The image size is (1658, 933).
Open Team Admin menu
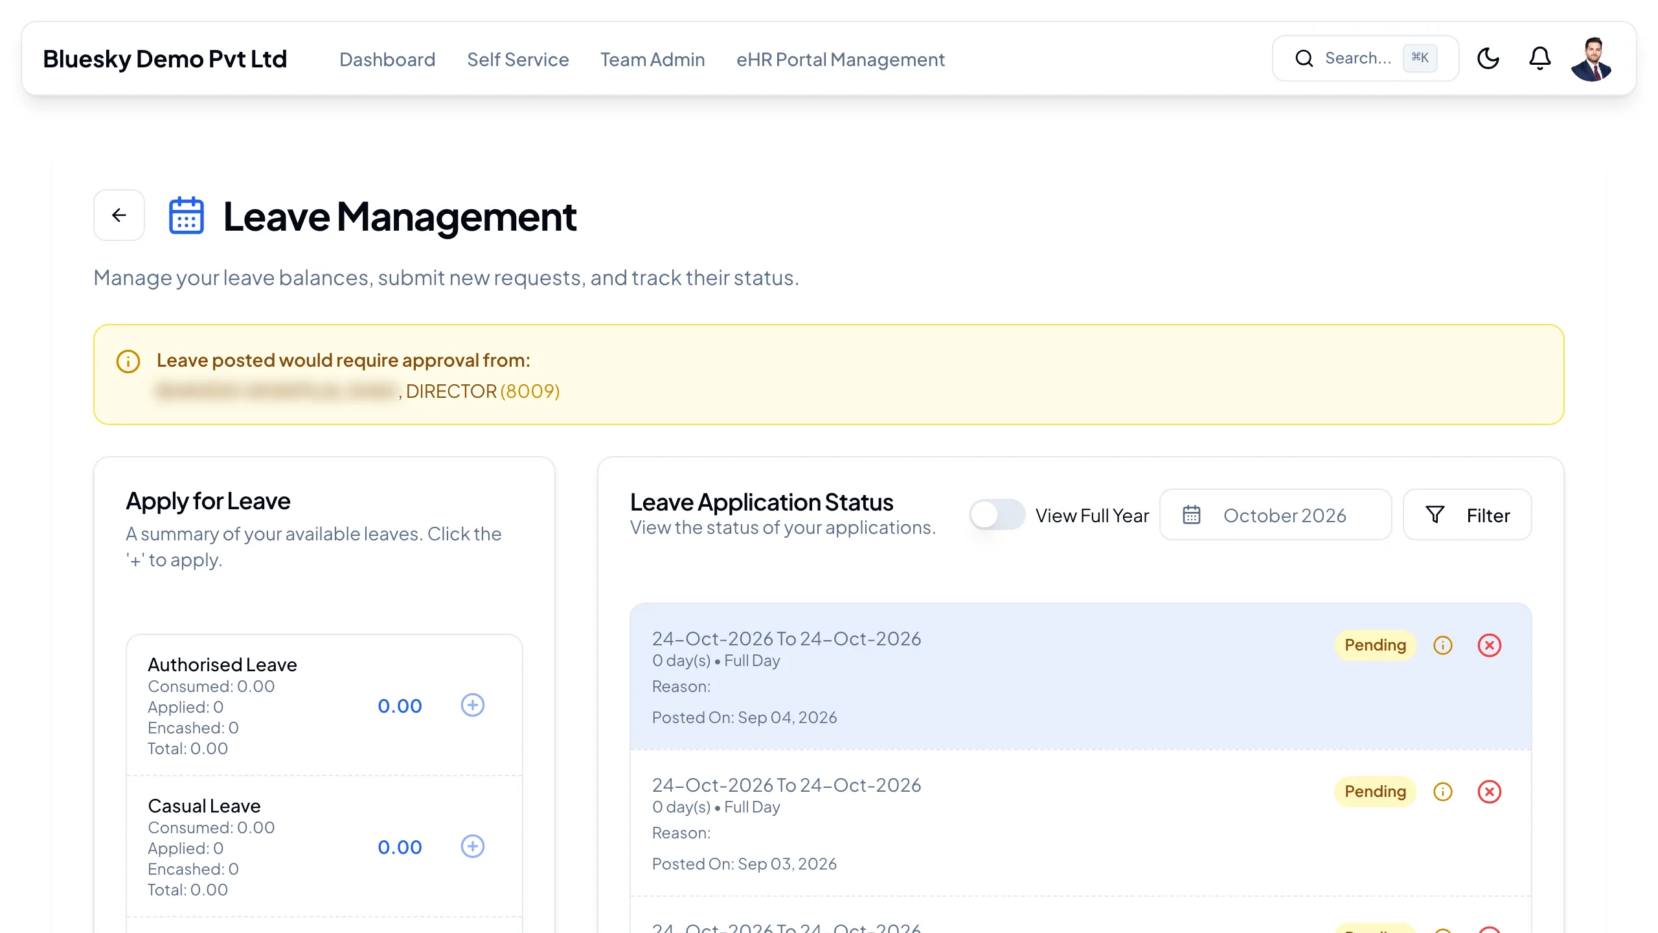[x=653, y=59]
